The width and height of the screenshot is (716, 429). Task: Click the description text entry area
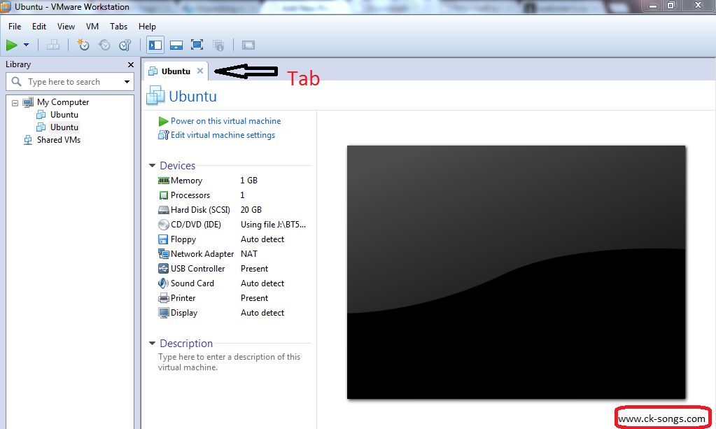[230, 362]
